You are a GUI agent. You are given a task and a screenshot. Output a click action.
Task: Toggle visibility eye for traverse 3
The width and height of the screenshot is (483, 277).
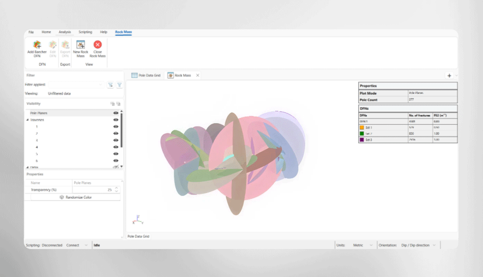click(x=116, y=140)
